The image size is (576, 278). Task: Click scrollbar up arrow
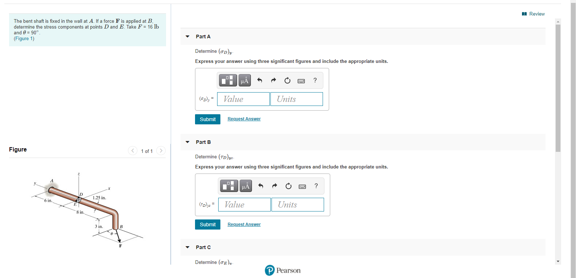(x=558, y=22)
